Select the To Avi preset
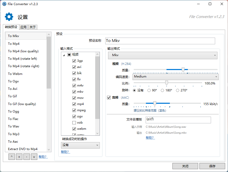This screenshot has width=228, height=172. pos(26,89)
